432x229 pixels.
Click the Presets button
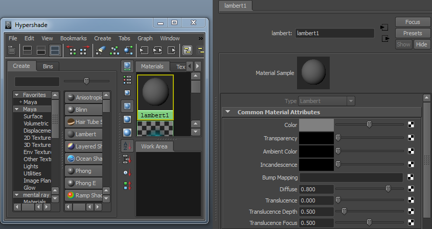point(412,33)
